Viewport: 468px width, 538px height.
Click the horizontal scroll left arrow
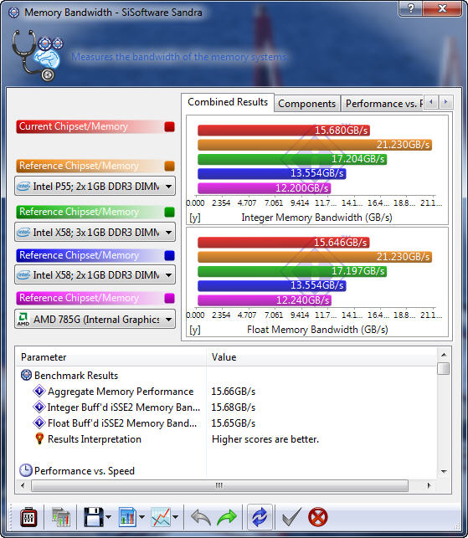click(23, 485)
